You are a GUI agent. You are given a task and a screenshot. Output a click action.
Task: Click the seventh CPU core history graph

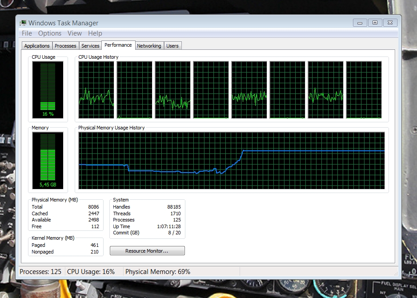click(x=326, y=90)
